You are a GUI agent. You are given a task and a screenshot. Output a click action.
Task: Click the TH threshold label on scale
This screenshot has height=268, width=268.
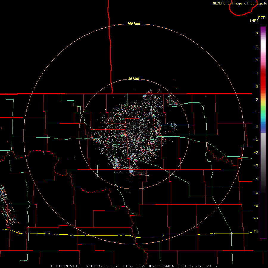click(x=256, y=232)
